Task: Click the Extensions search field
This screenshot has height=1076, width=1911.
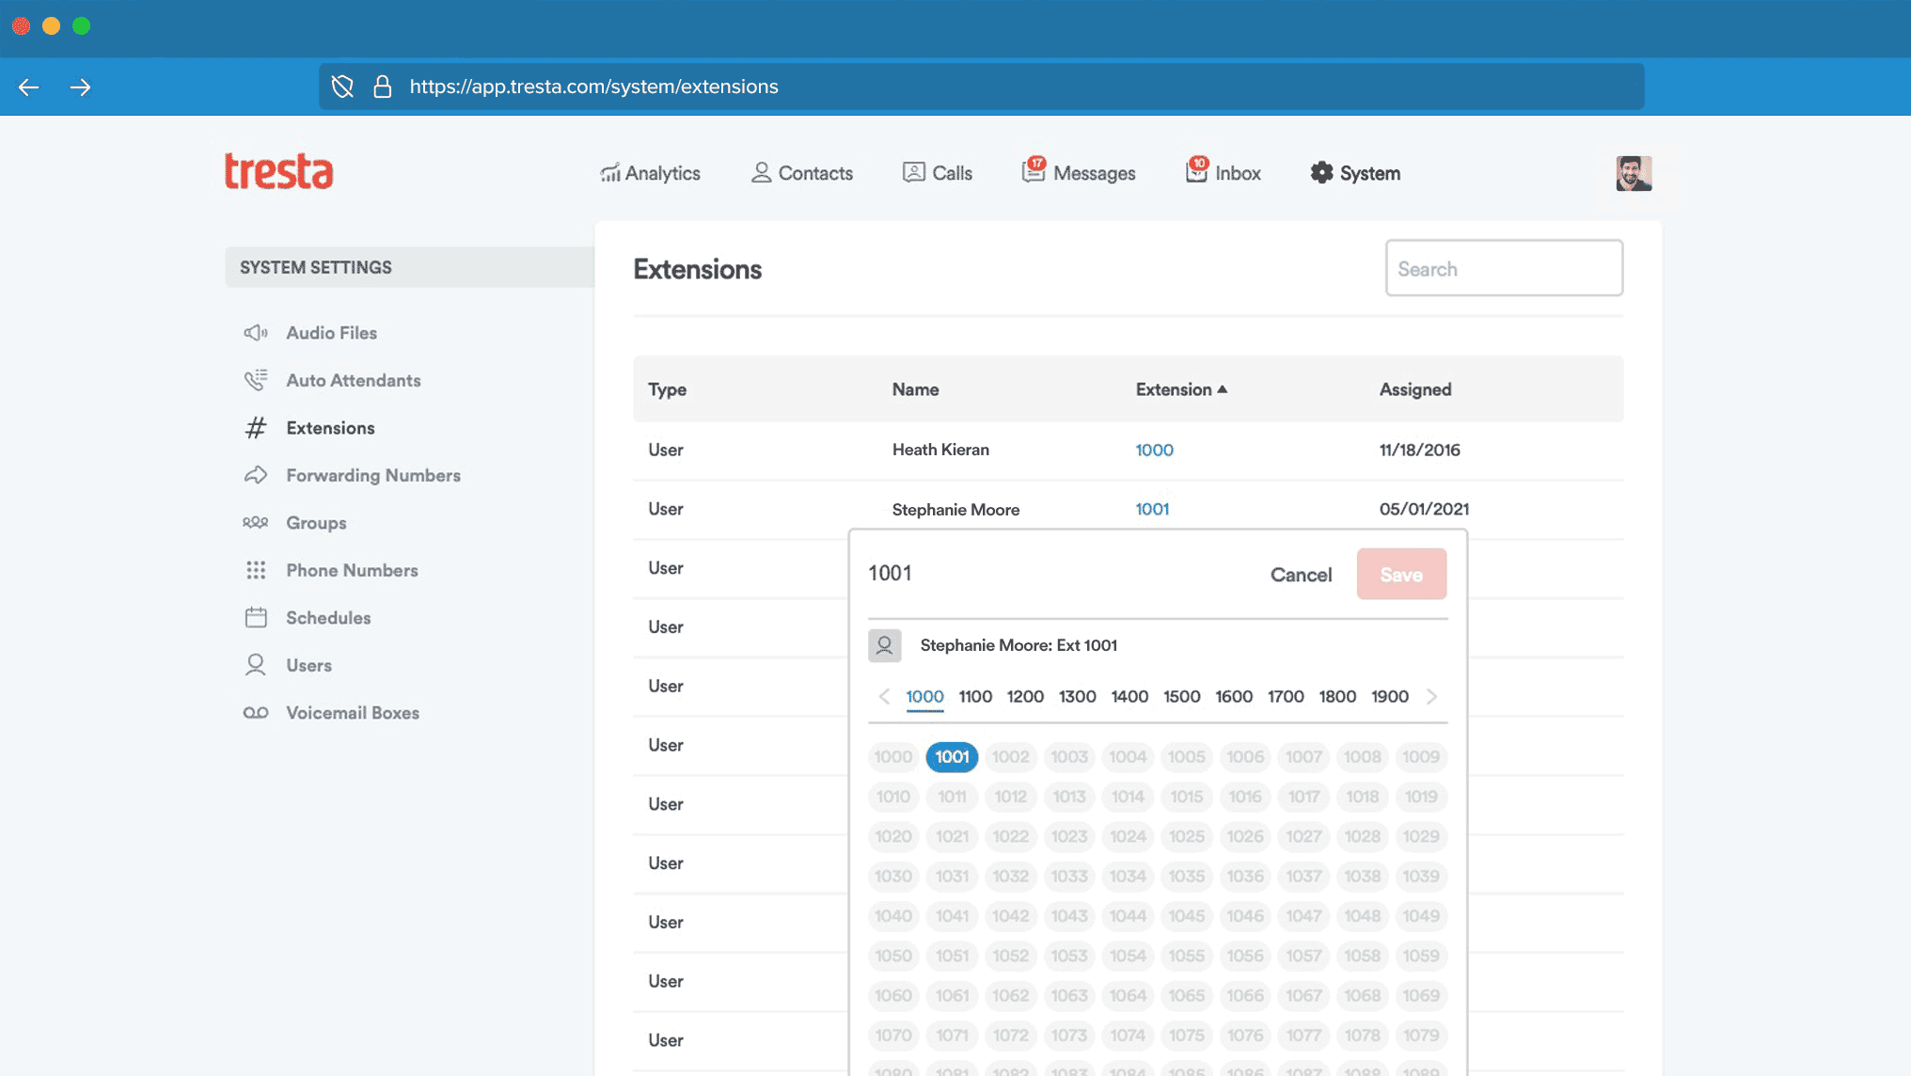Action: (x=1504, y=268)
